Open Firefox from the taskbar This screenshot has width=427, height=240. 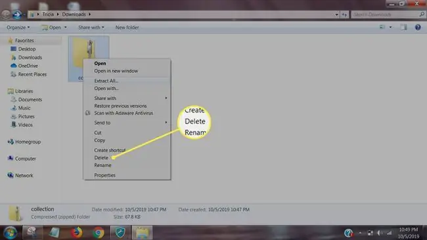pyautogui.click(x=76, y=233)
